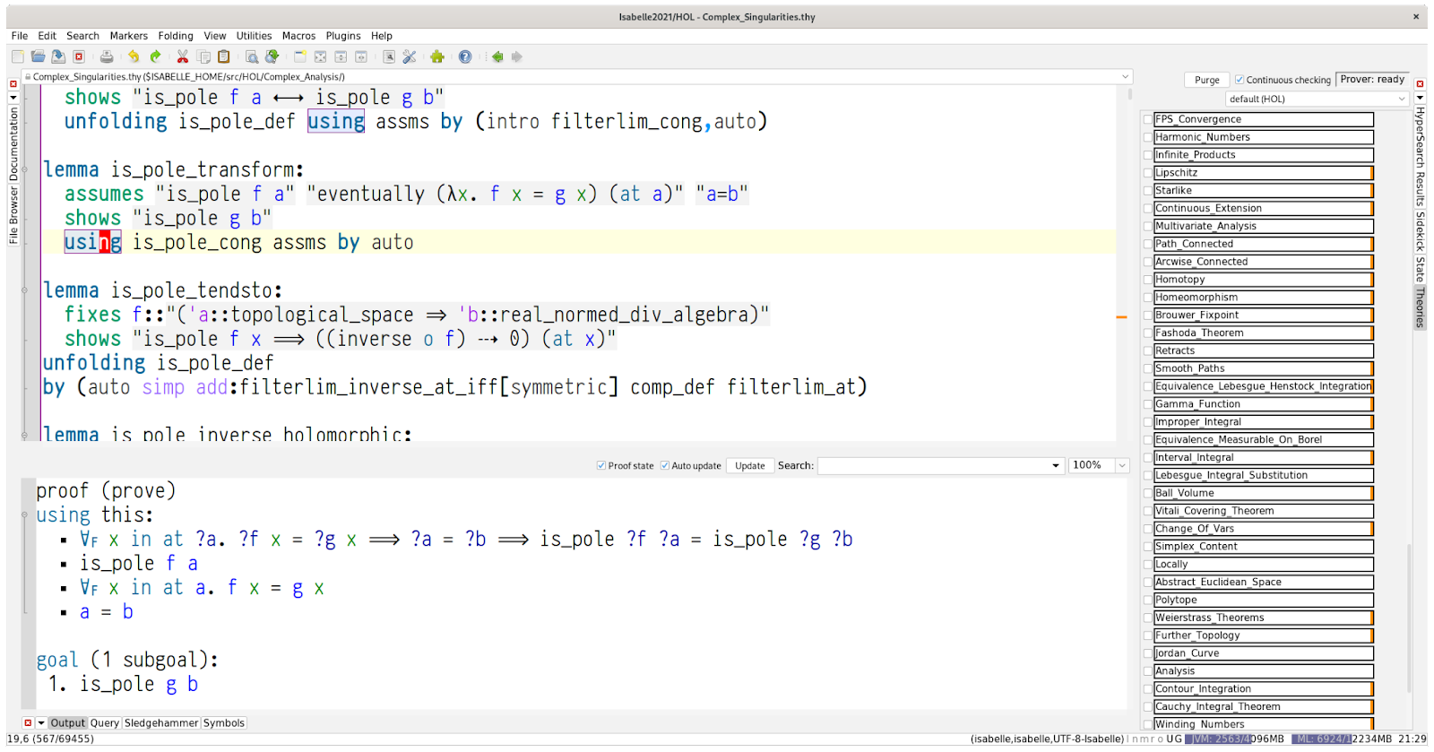Click the Cut scissors icon
This screenshot has height=752, width=1434.
pos(183,56)
